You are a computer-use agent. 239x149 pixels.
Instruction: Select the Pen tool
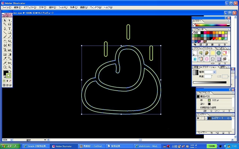tap(5, 29)
